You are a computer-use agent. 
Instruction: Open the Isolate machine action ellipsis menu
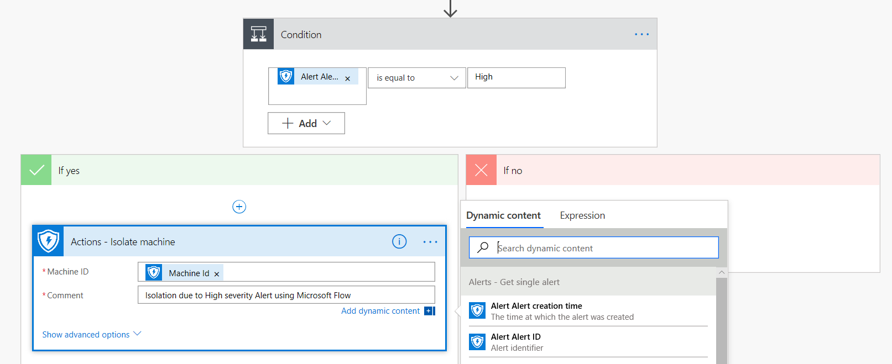point(430,242)
